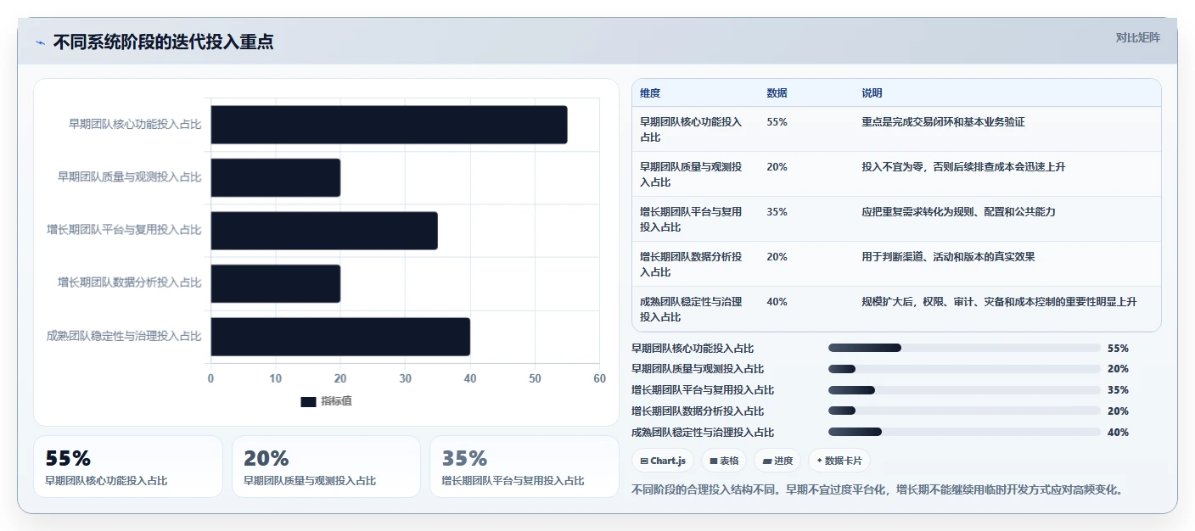The height and width of the screenshot is (531, 1195).
Task: Click the chart bar for 早期团队质量与观测投入占比
Action: click(276, 178)
